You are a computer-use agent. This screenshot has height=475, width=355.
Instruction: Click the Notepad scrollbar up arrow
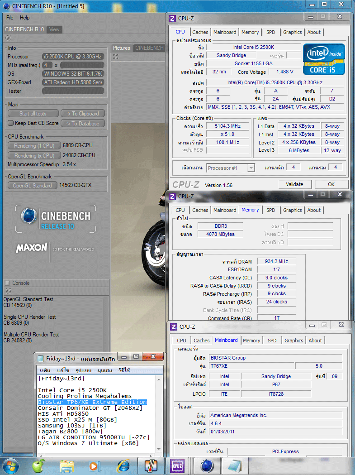tap(159, 379)
